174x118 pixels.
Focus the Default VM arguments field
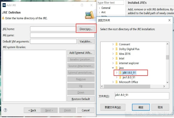click(53, 42)
